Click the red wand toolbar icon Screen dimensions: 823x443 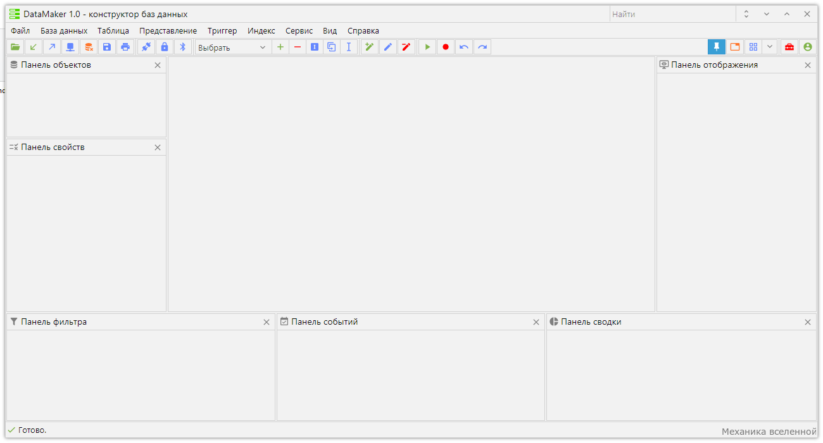406,47
